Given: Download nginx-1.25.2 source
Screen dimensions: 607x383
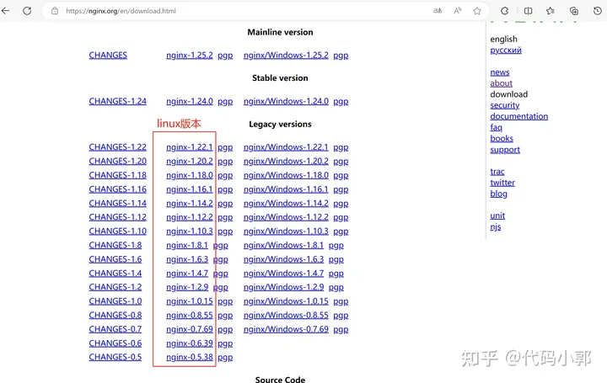Looking at the screenshot, I should (x=190, y=56).
